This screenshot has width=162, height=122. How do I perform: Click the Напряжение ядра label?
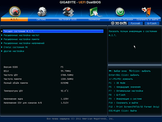tap(13, 99)
